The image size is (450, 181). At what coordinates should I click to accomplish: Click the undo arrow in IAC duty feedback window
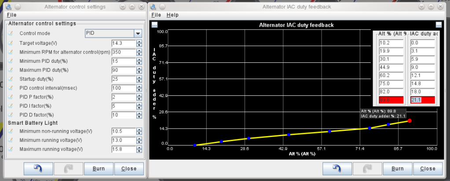pyautogui.click(x=337, y=169)
